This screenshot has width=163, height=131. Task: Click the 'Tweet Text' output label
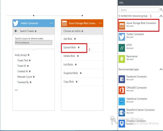[23, 60]
